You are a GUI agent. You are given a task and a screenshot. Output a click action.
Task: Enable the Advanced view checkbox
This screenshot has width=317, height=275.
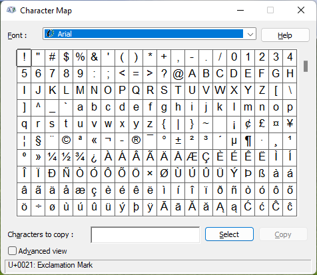point(12,251)
